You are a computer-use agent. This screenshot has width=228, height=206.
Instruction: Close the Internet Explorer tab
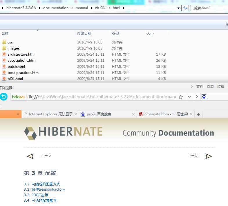(76, 114)
